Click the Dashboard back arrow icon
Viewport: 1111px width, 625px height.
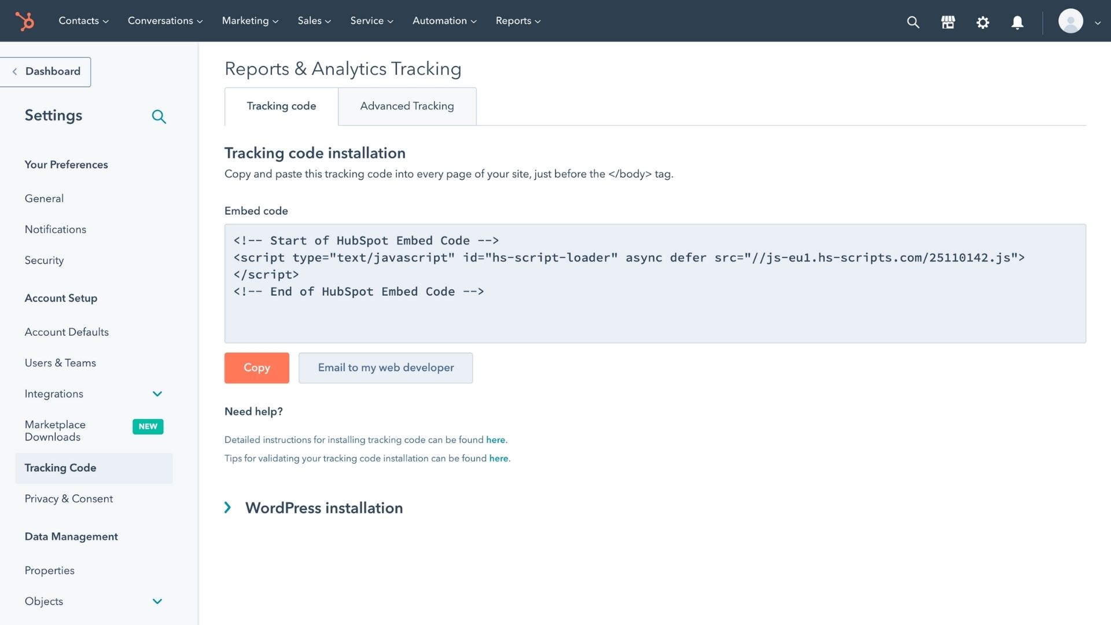[14, 72]
